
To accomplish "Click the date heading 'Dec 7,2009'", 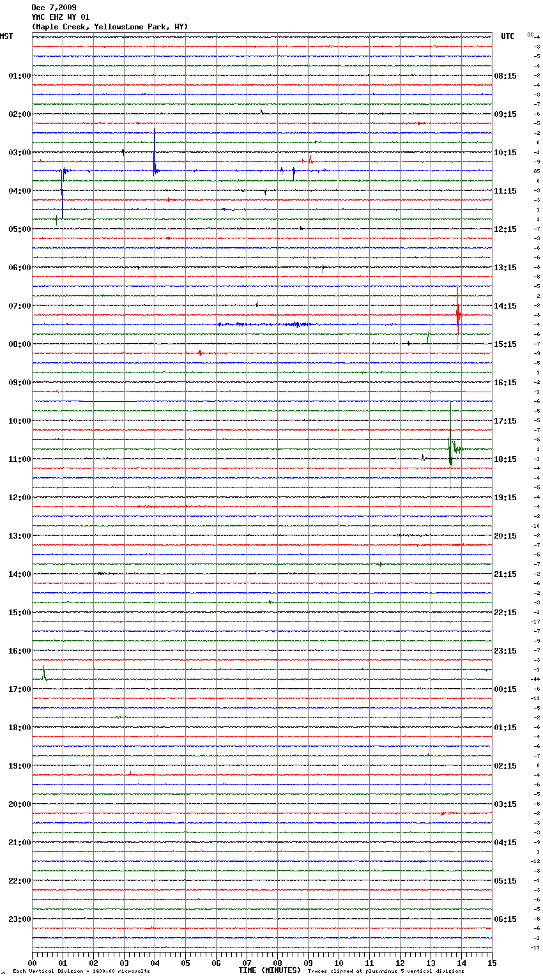I will [x=54, y=8].
